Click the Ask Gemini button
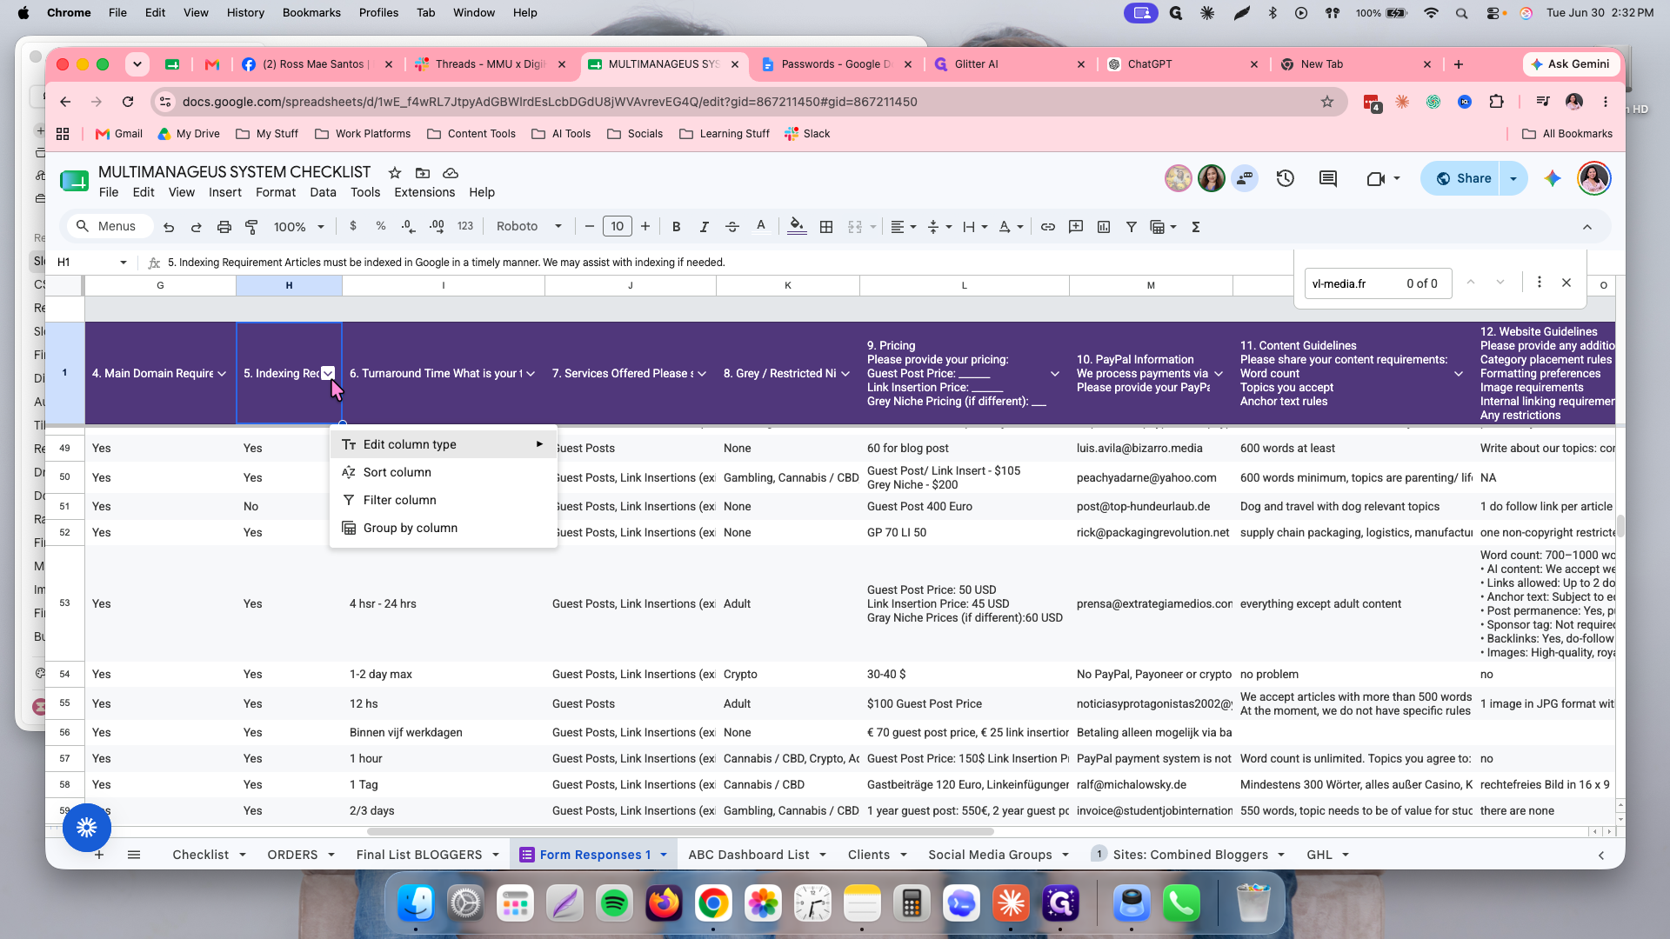This screenshot has height=939, width=1670. tap(1571, 64)
